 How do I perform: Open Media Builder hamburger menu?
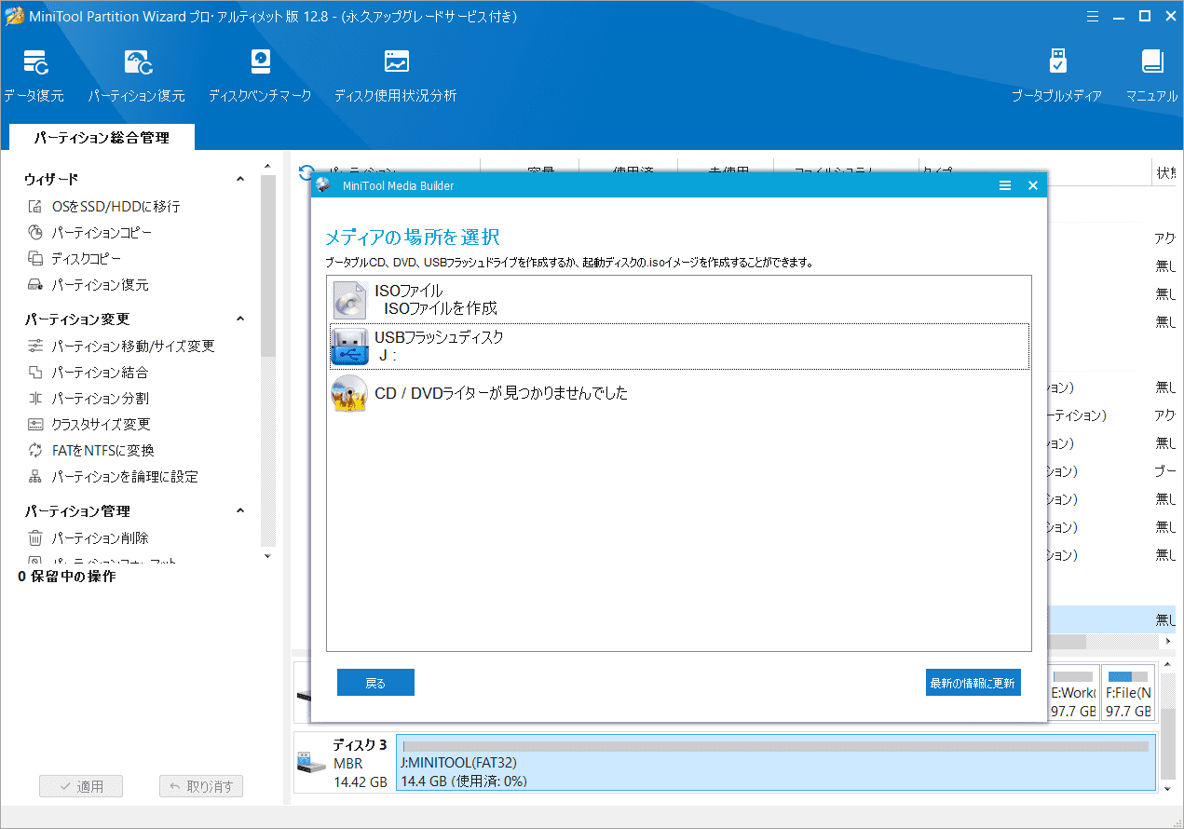coord(1005,186)
